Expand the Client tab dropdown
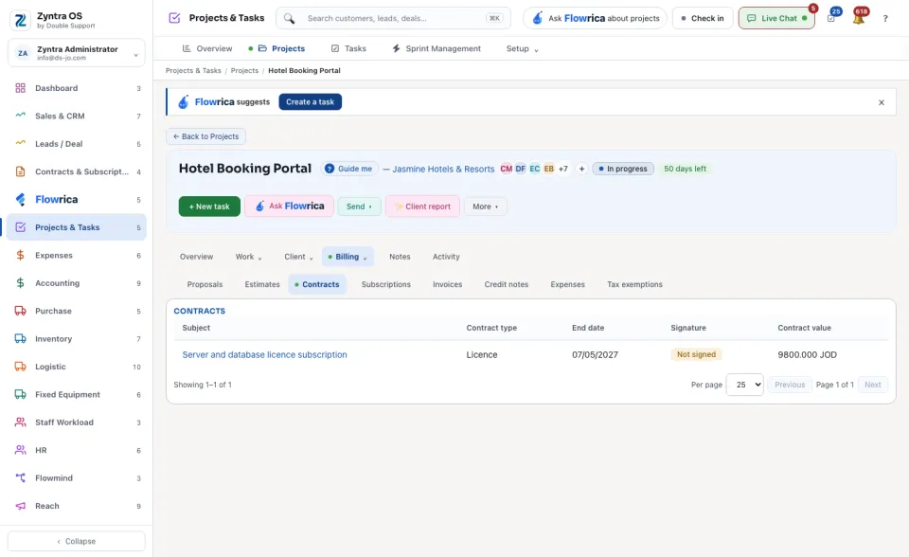909x557 pixels. pos(298,257)
